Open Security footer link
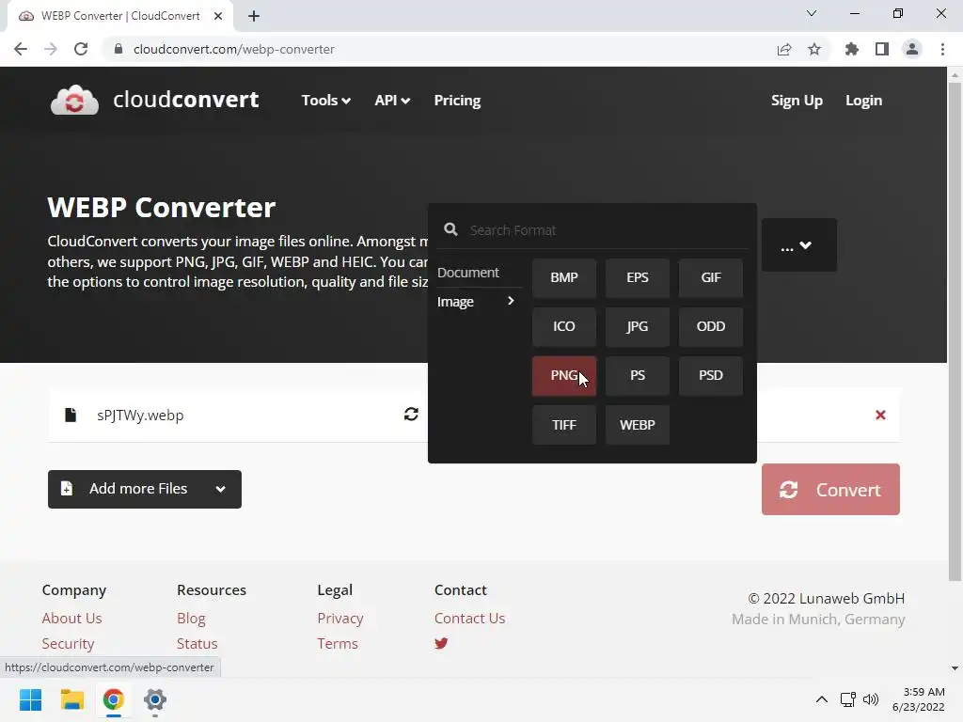The image size is (963, 722). pyautogui.click(x=68, y=643)
